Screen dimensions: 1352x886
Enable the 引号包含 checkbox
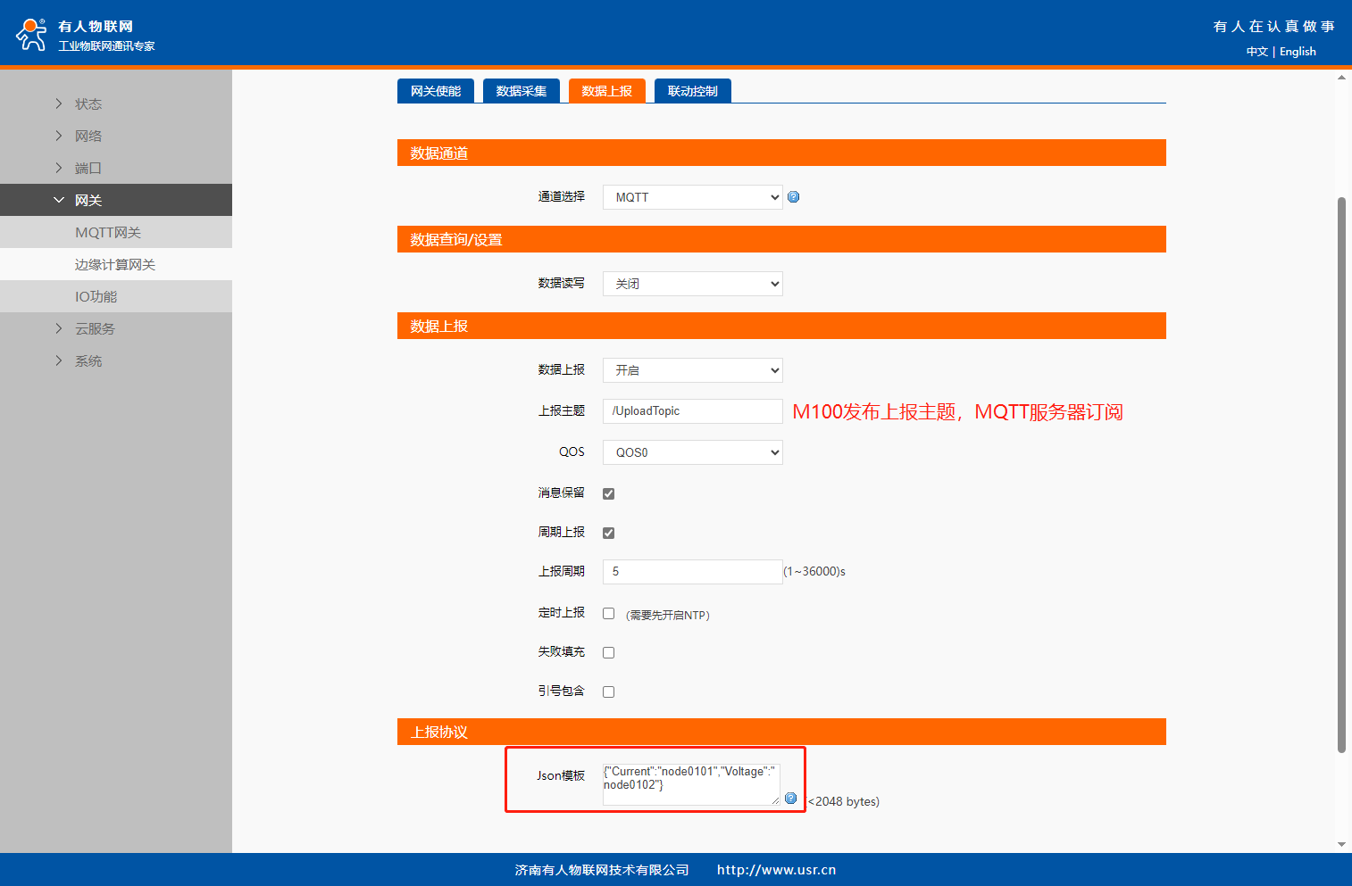click(608, 691)
